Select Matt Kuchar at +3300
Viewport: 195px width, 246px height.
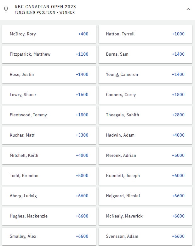click(49, 135)
